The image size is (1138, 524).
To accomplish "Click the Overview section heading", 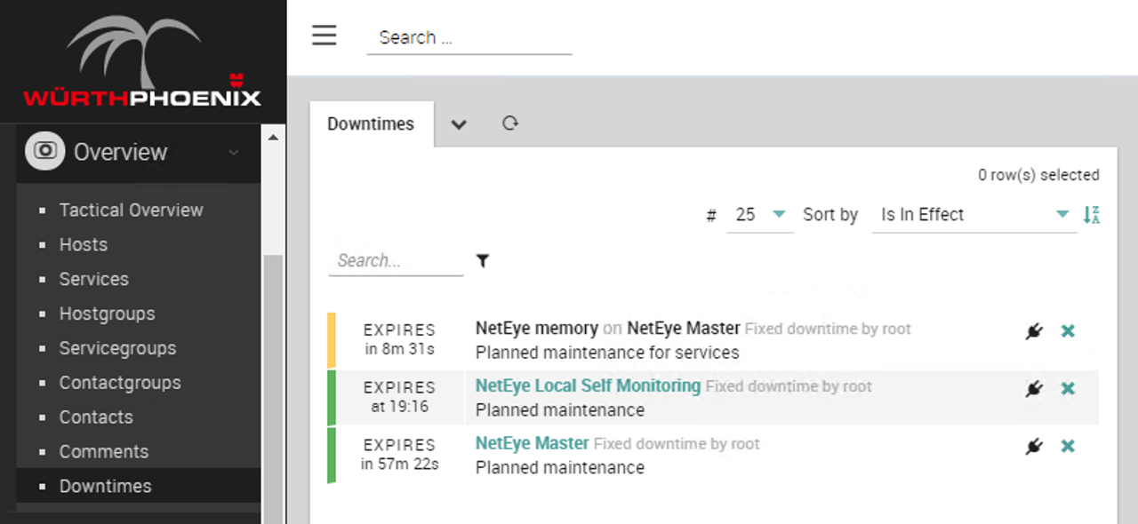I will point(120,152).
